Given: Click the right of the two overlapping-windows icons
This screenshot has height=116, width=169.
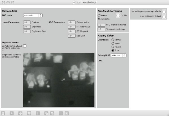Looking at the screenshot, I should click(52, 113).
